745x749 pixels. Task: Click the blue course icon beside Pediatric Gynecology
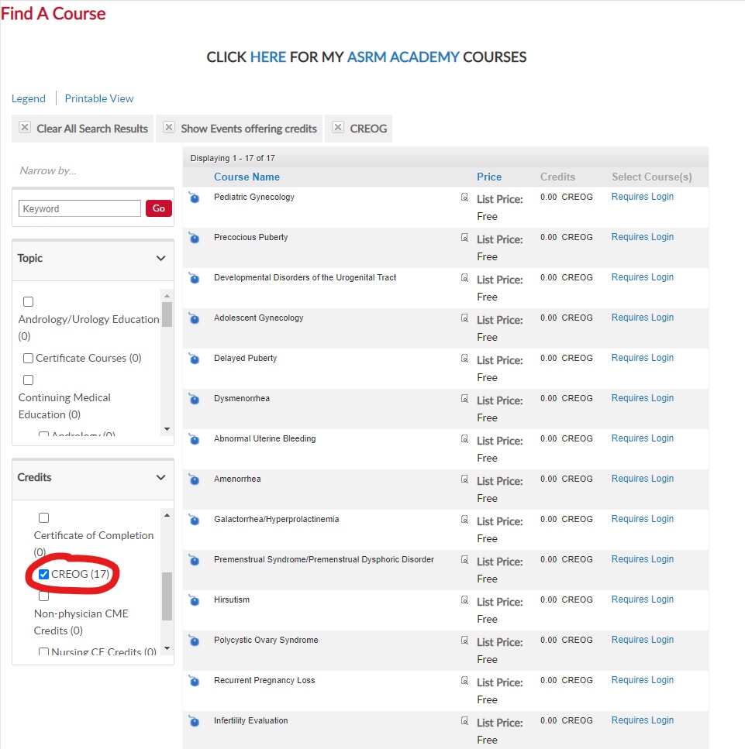(194, 198)
